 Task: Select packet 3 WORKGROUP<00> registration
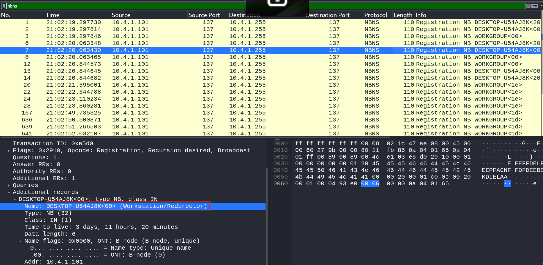[x=270, y=36]
